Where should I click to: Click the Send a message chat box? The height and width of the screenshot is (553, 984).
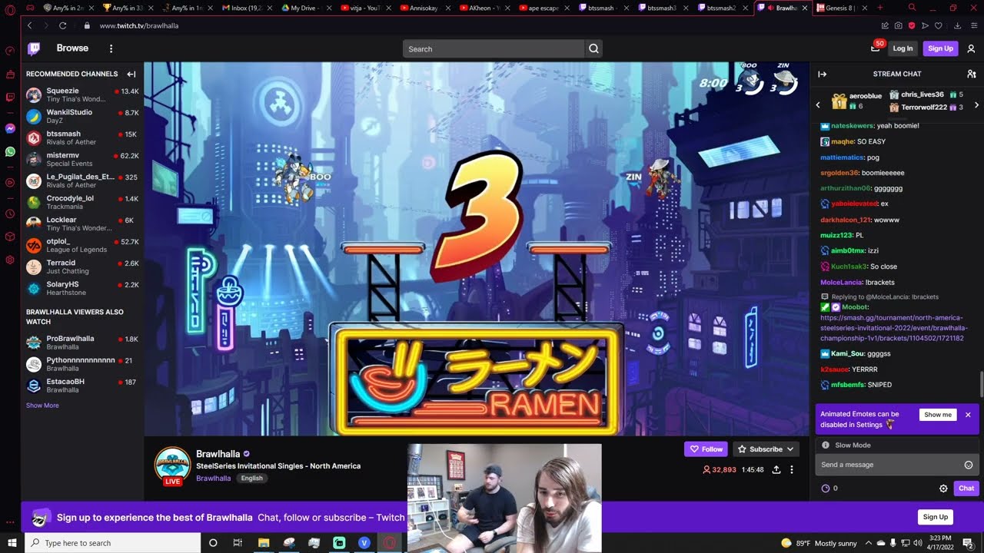point(890,465)
